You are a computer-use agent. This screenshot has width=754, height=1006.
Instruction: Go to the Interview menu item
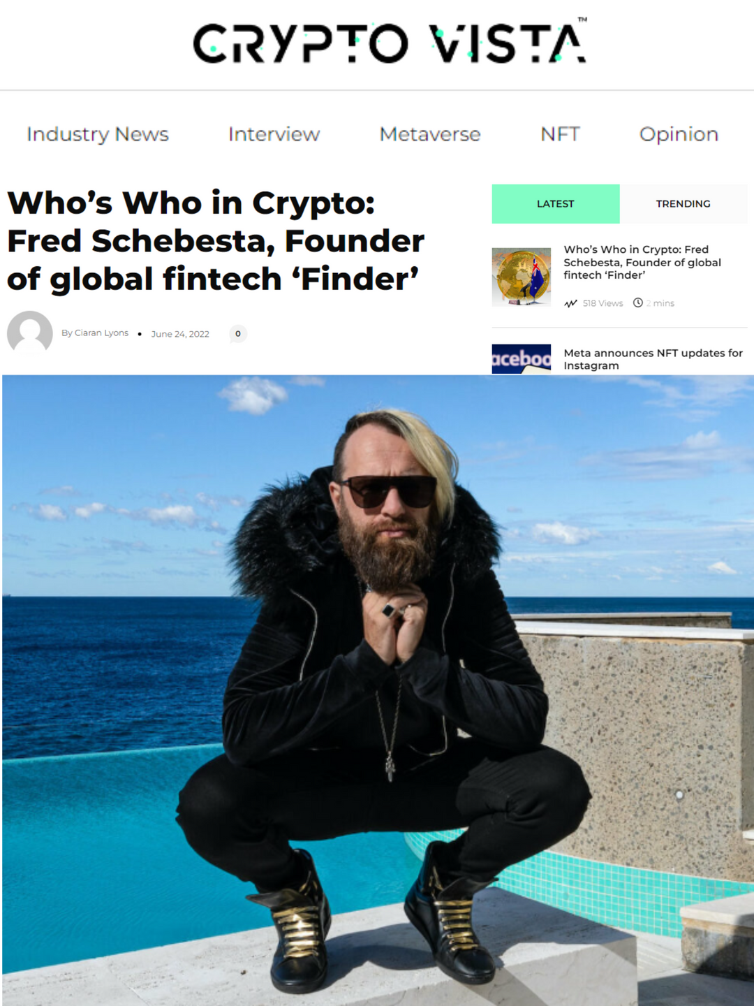click(274, 134)
